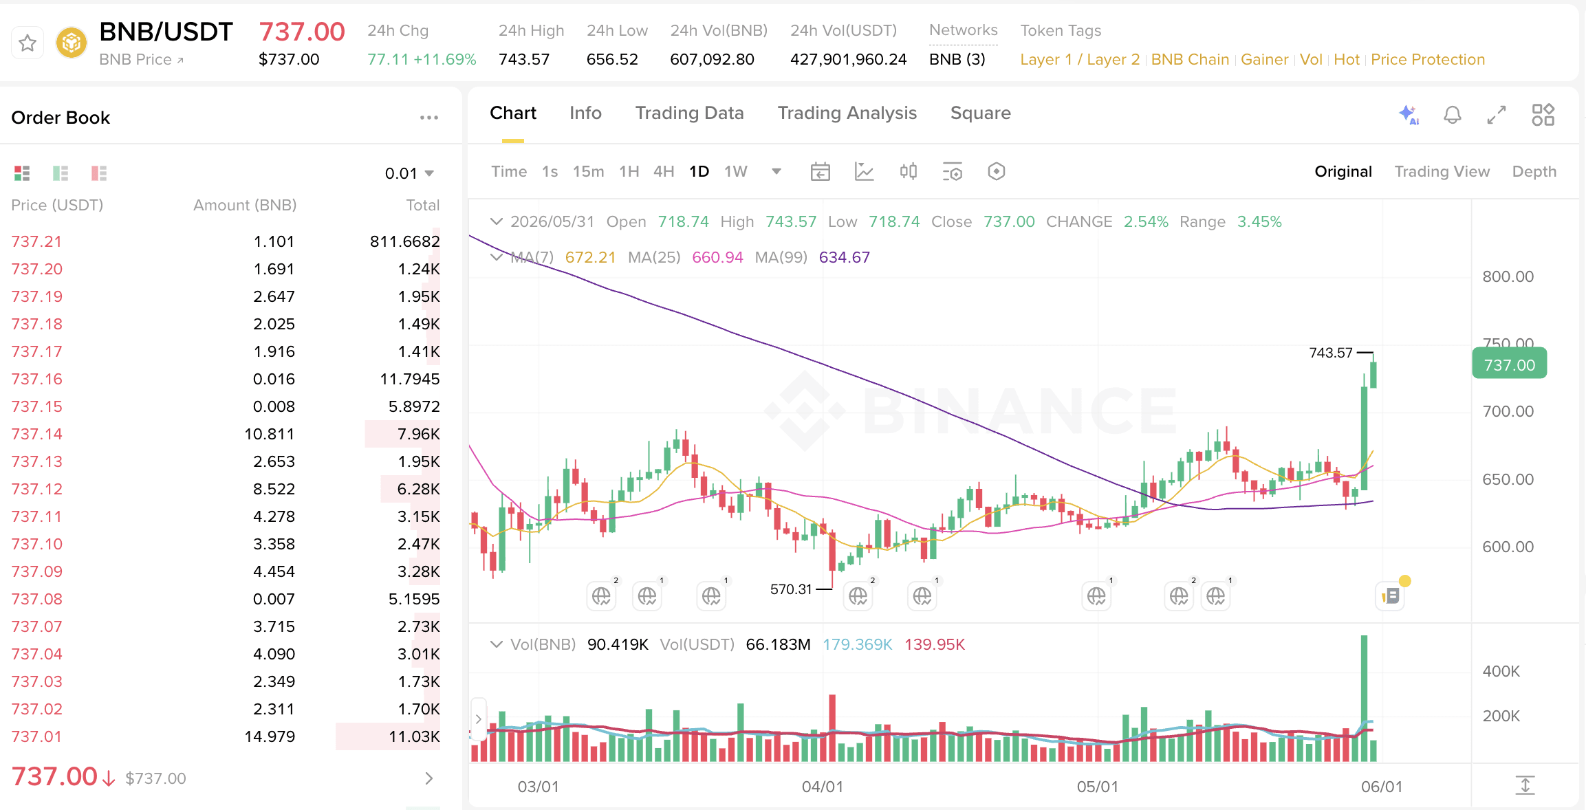Open the Gainer token tag
Viewport: 1586px width, 810px height.
[x=1264, y=60]
